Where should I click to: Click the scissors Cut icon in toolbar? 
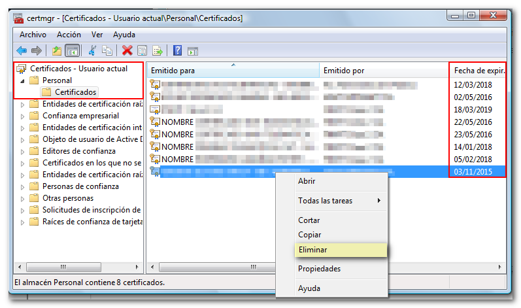coord(93,50)
